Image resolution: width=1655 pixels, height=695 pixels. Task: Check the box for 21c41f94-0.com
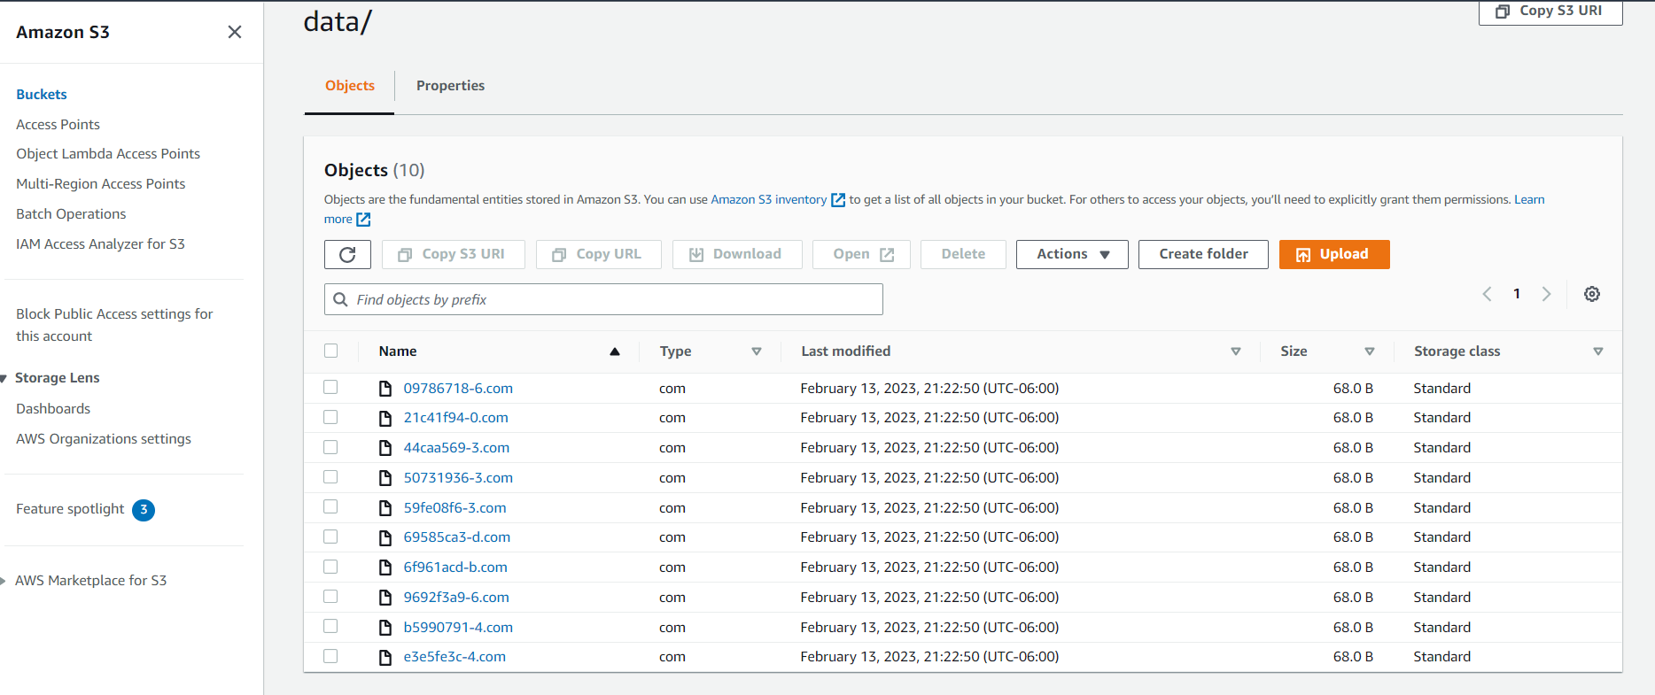point(331,417)
